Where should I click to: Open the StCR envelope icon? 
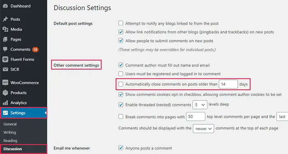pos(5,69)
